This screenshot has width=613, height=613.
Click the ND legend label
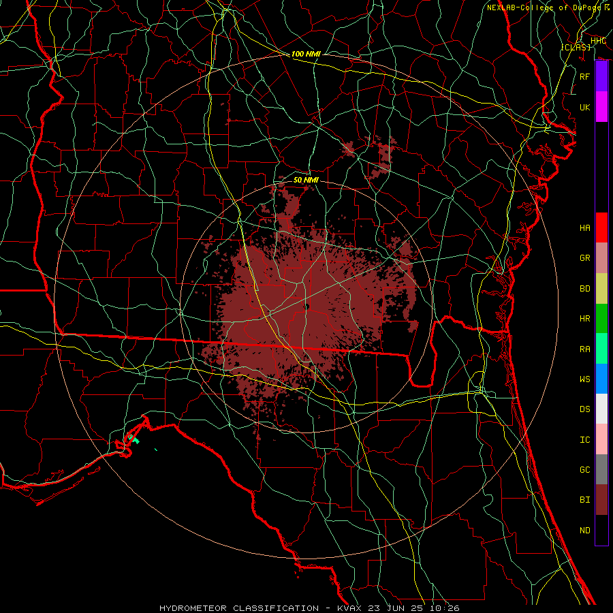[x=585, y=531]
